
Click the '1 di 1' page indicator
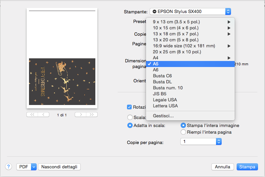point(62,115)
